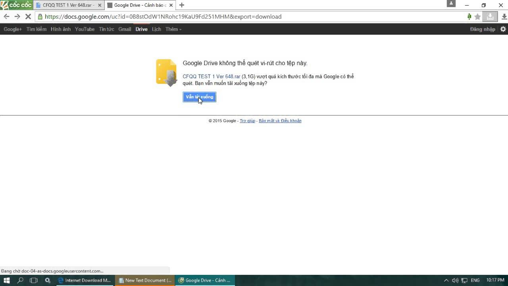Click the heading Google Drive không thể quét vi-rút
This screenshot has height=286, width=508.
245,63
